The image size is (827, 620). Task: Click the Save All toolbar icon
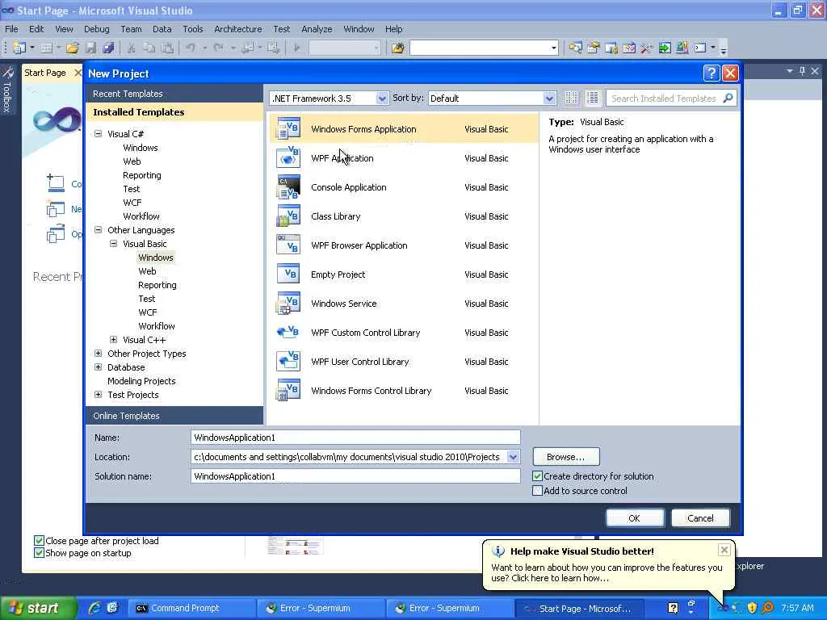pyautogui.click(x=108, y=48)
